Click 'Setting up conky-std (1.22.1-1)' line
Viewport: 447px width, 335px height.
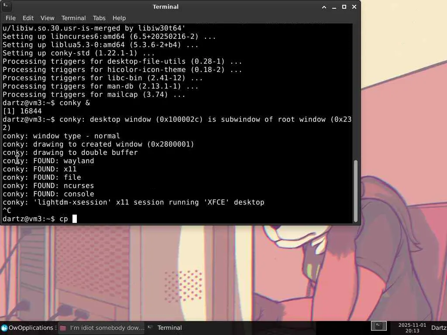point(79,53)
